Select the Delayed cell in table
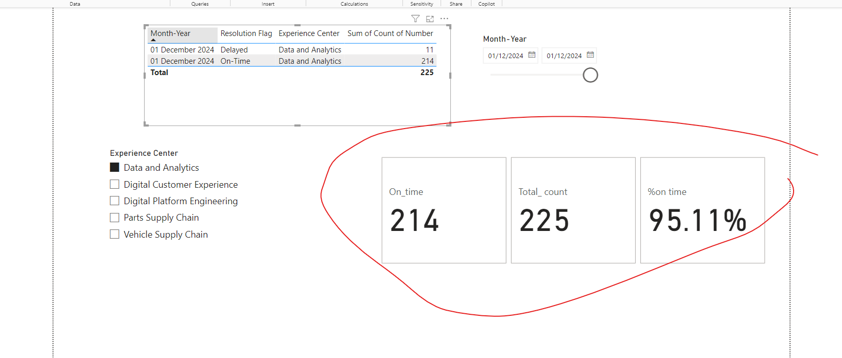The width and height of the screenshot is (842, 358). (x=234, y=50)
